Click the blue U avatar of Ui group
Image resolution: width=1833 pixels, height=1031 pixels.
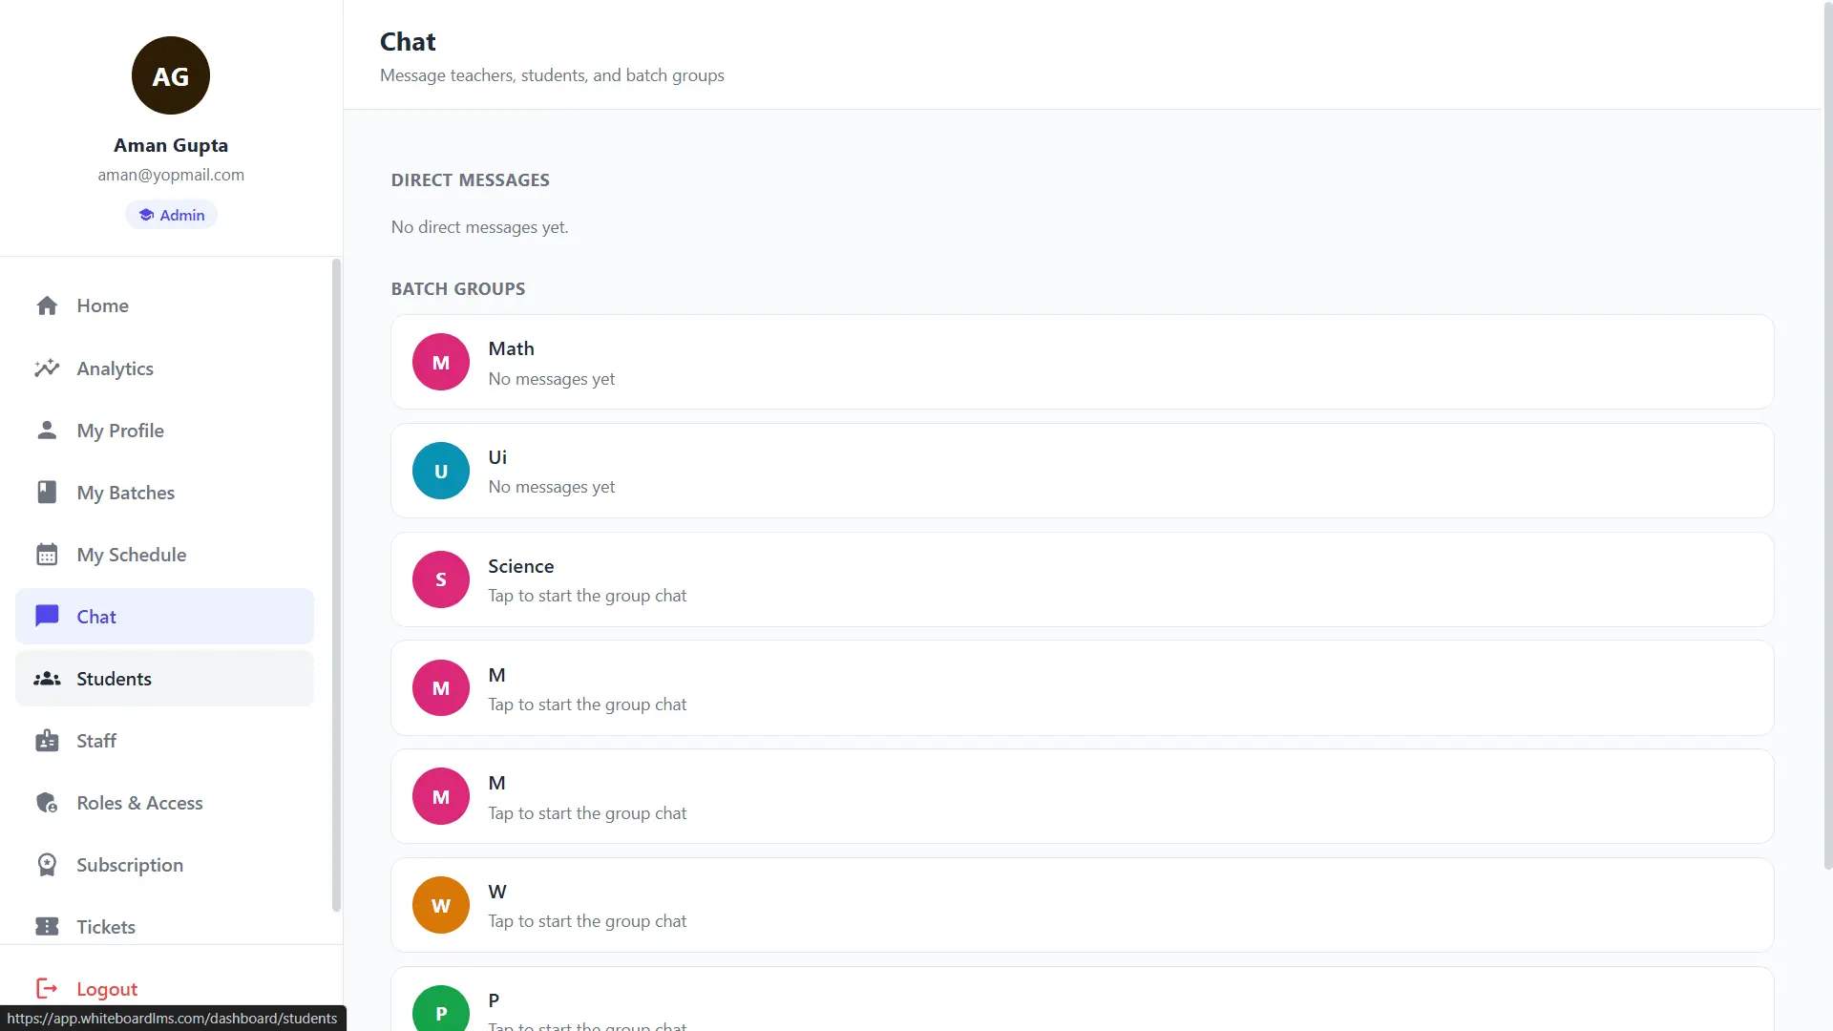coord(441,471)
